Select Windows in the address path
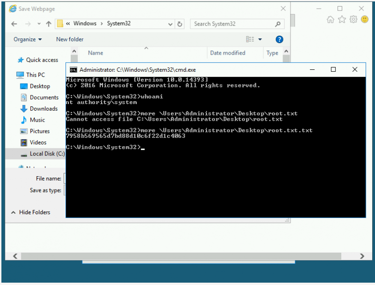This screenshot has height=285, width=375. click(x=84, y=23)
